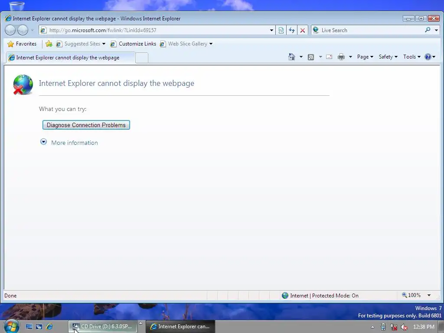Open the Recycle Bin on desktop
The image size is (444, 333).
coord(17,6)
